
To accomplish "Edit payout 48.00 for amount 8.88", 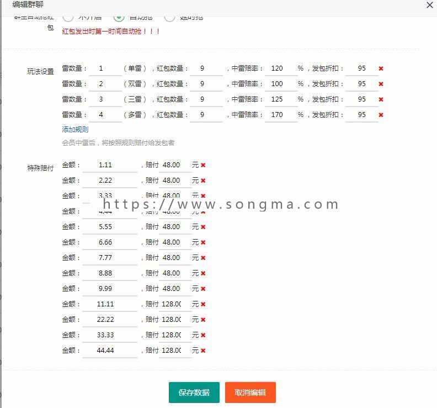I will point(175,273).
